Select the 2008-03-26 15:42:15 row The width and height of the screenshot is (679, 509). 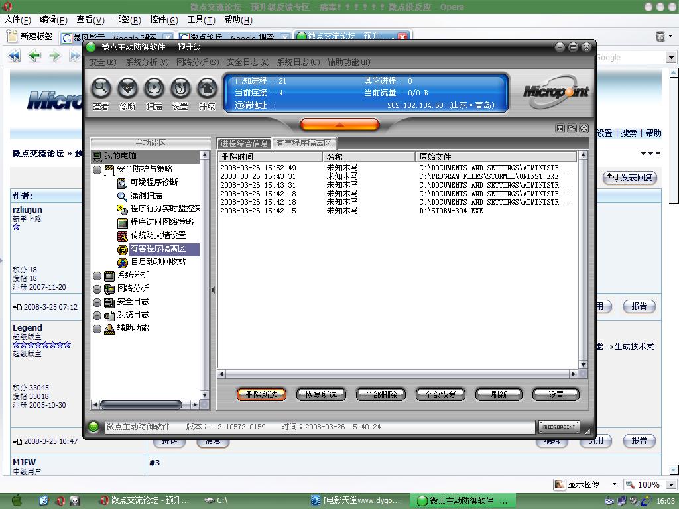coord(398,211)
